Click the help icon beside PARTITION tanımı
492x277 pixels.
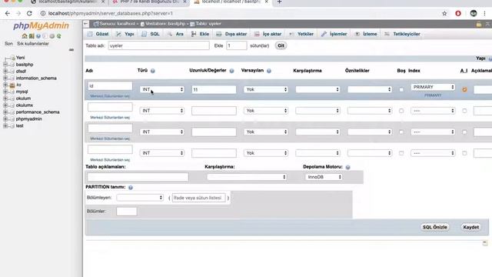(131, 188)
